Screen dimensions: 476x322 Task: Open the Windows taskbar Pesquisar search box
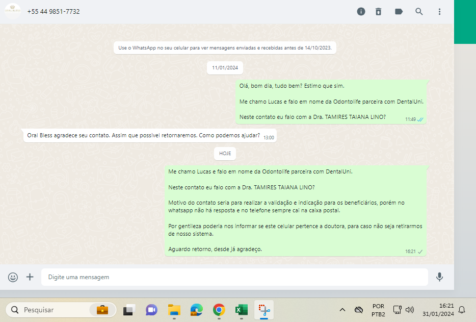61,310
